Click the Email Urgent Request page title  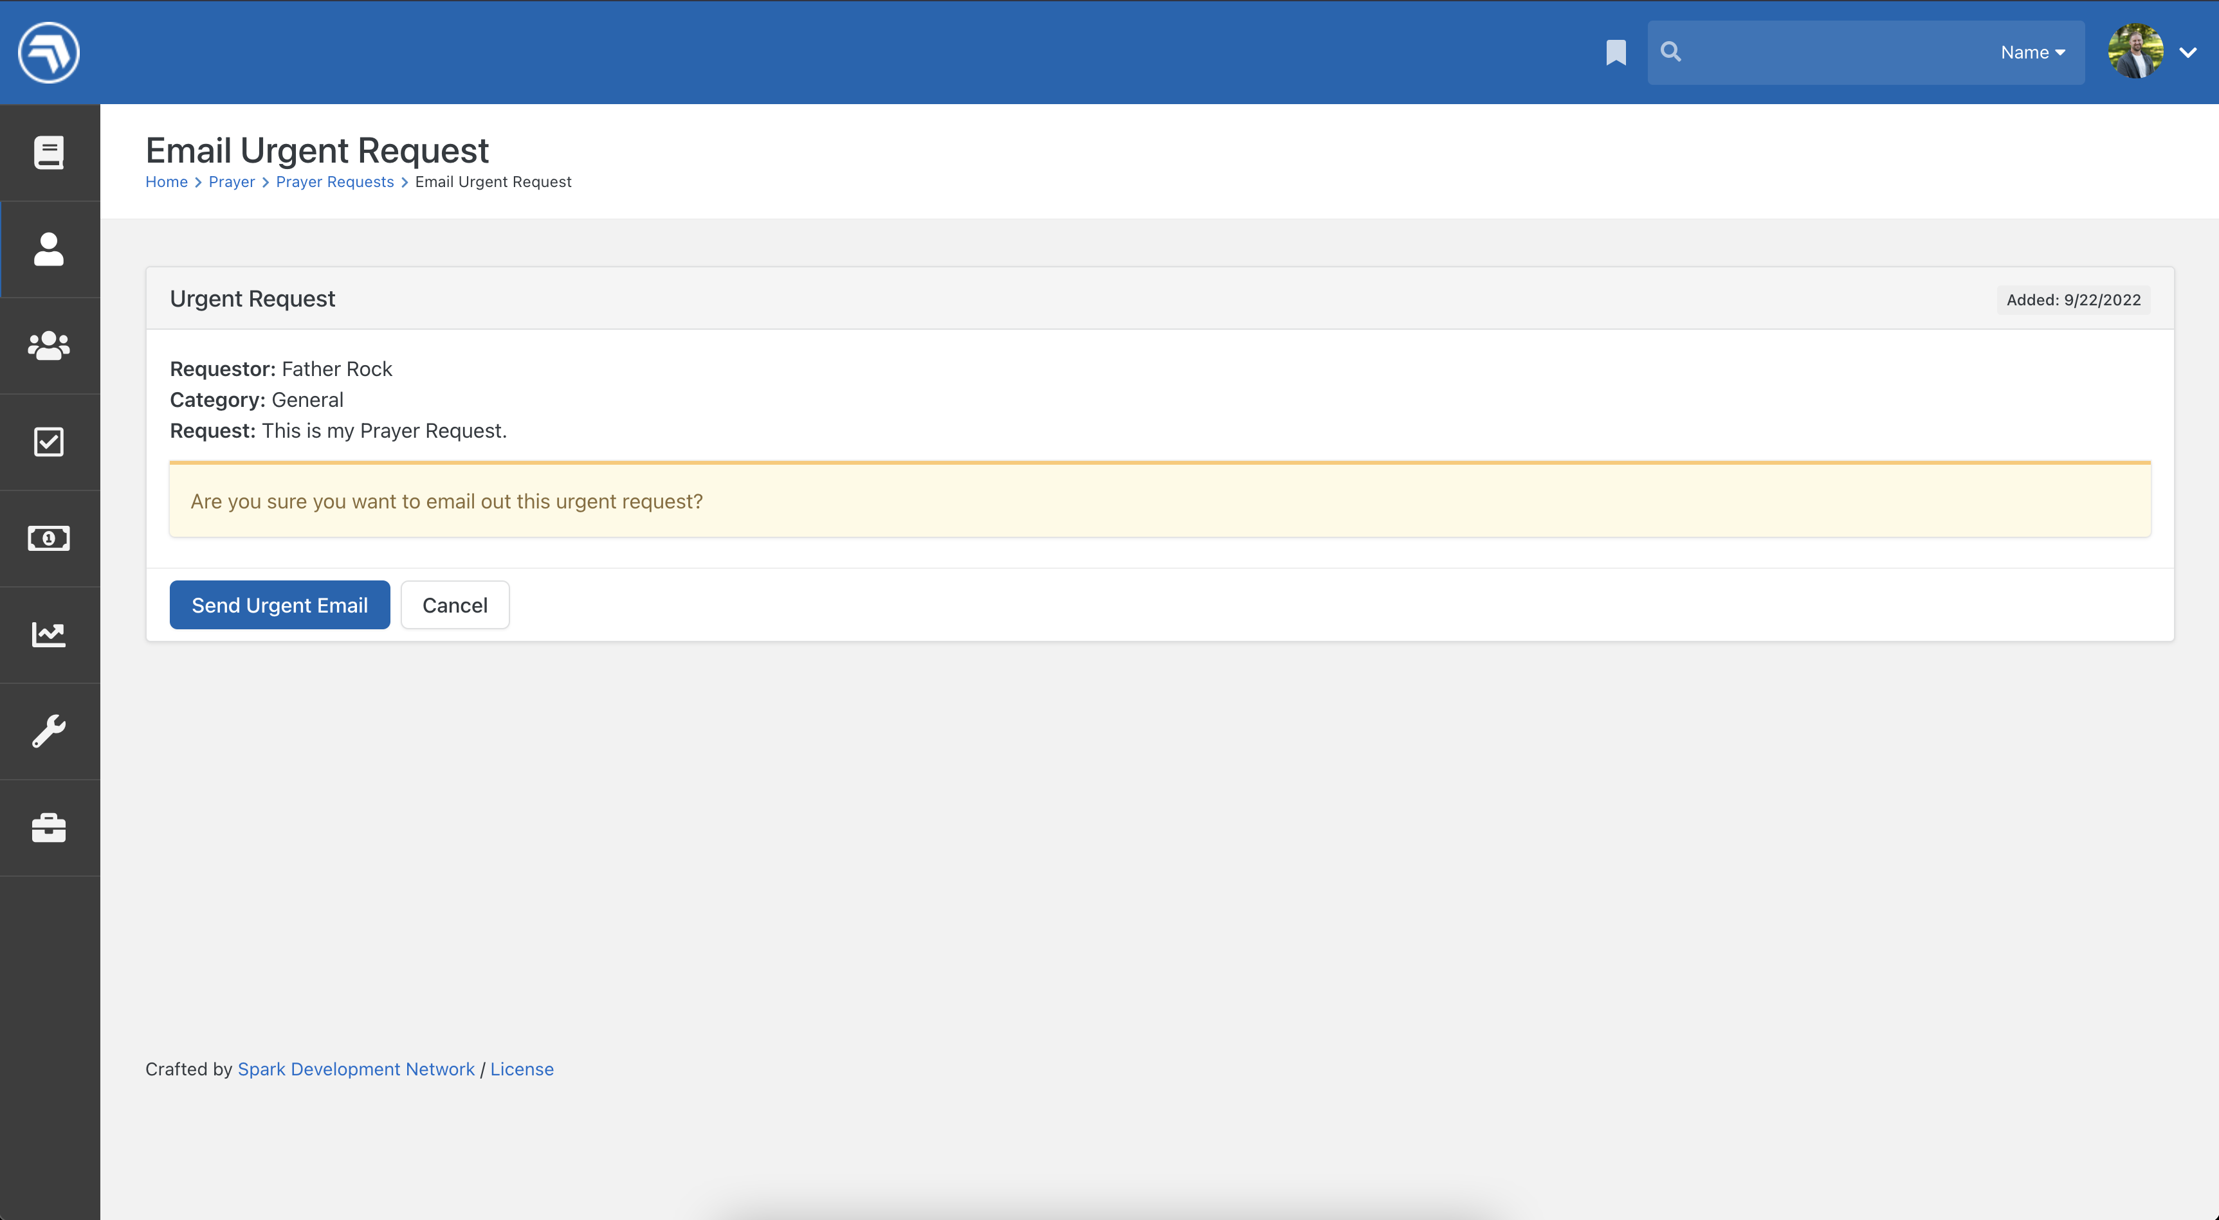coord(317,150)
